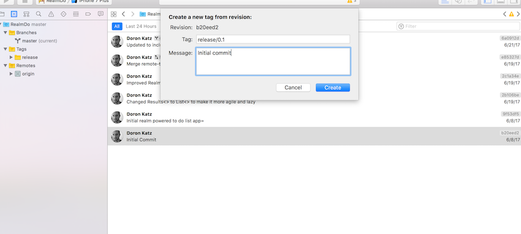Click the Run button in toolbar

click(x=7, y=1)
